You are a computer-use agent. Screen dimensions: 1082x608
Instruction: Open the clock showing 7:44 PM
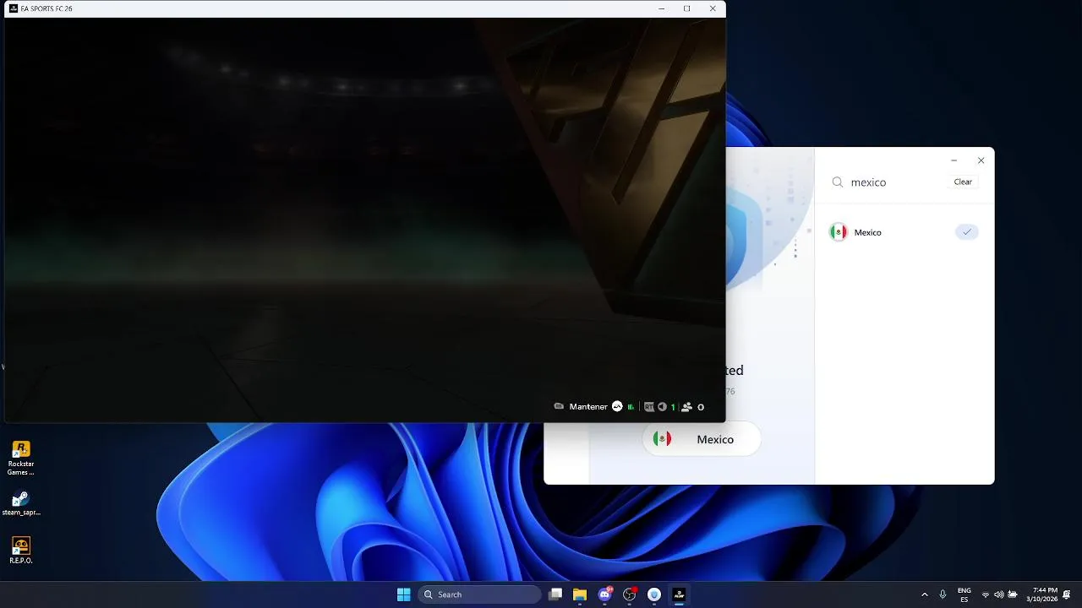click(x=1041, y=594)
